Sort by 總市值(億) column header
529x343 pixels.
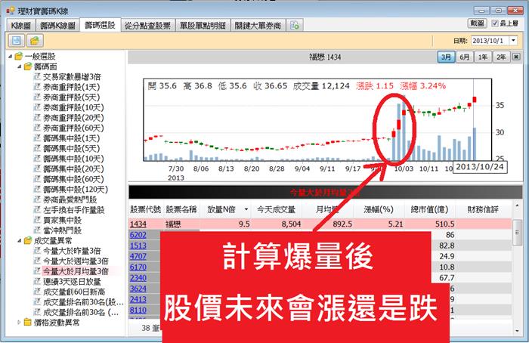pyautogui.click(x=429, y=209)
